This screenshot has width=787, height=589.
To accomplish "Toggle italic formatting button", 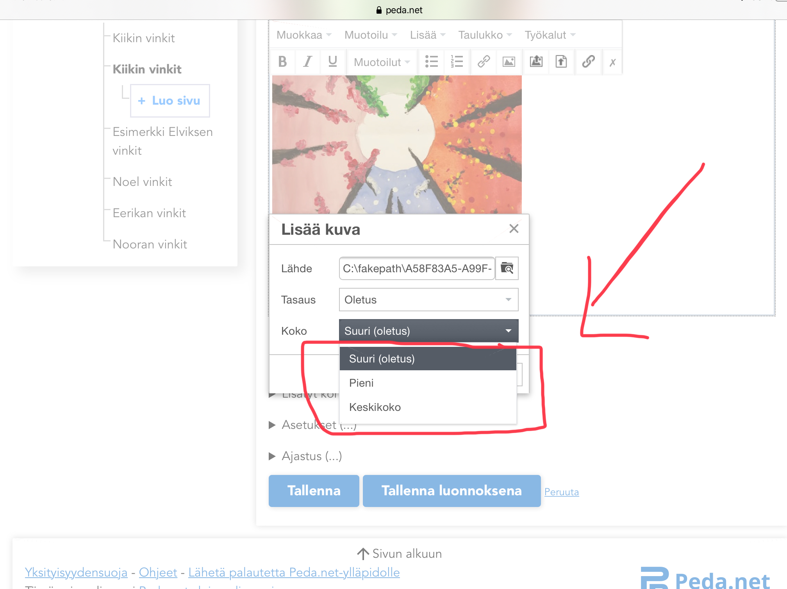I will [x=308, y=62].
